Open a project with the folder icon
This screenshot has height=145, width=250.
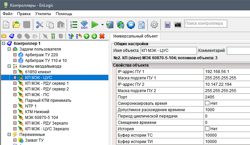pos(16,25)
